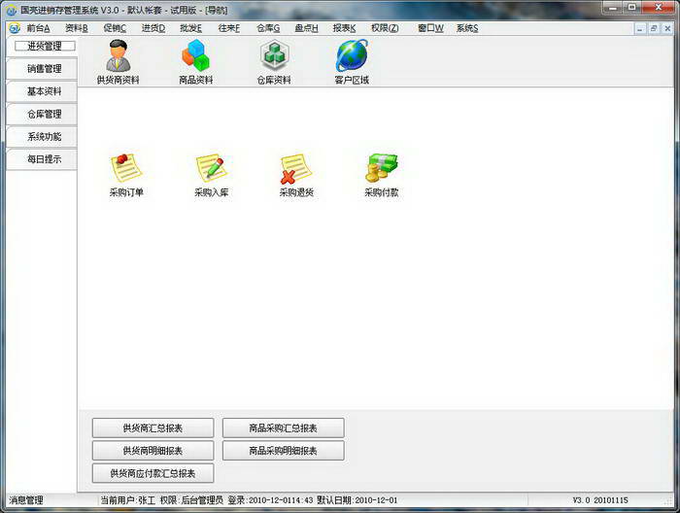This screenshot has height=513, width=680.
Task: Click title bar application icon
Action: tap(12, 10)
